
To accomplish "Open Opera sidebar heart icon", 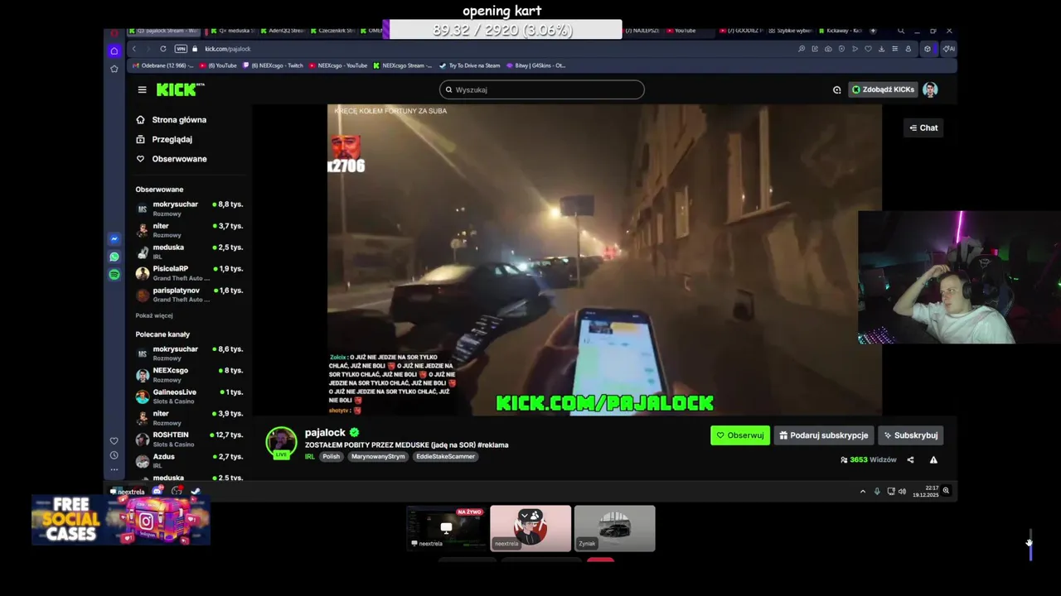I will 114,440.
